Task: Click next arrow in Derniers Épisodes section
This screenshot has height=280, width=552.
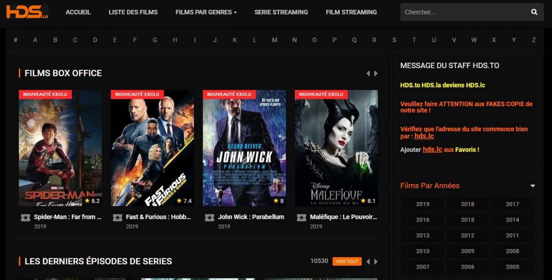Action: coord(376,261)
